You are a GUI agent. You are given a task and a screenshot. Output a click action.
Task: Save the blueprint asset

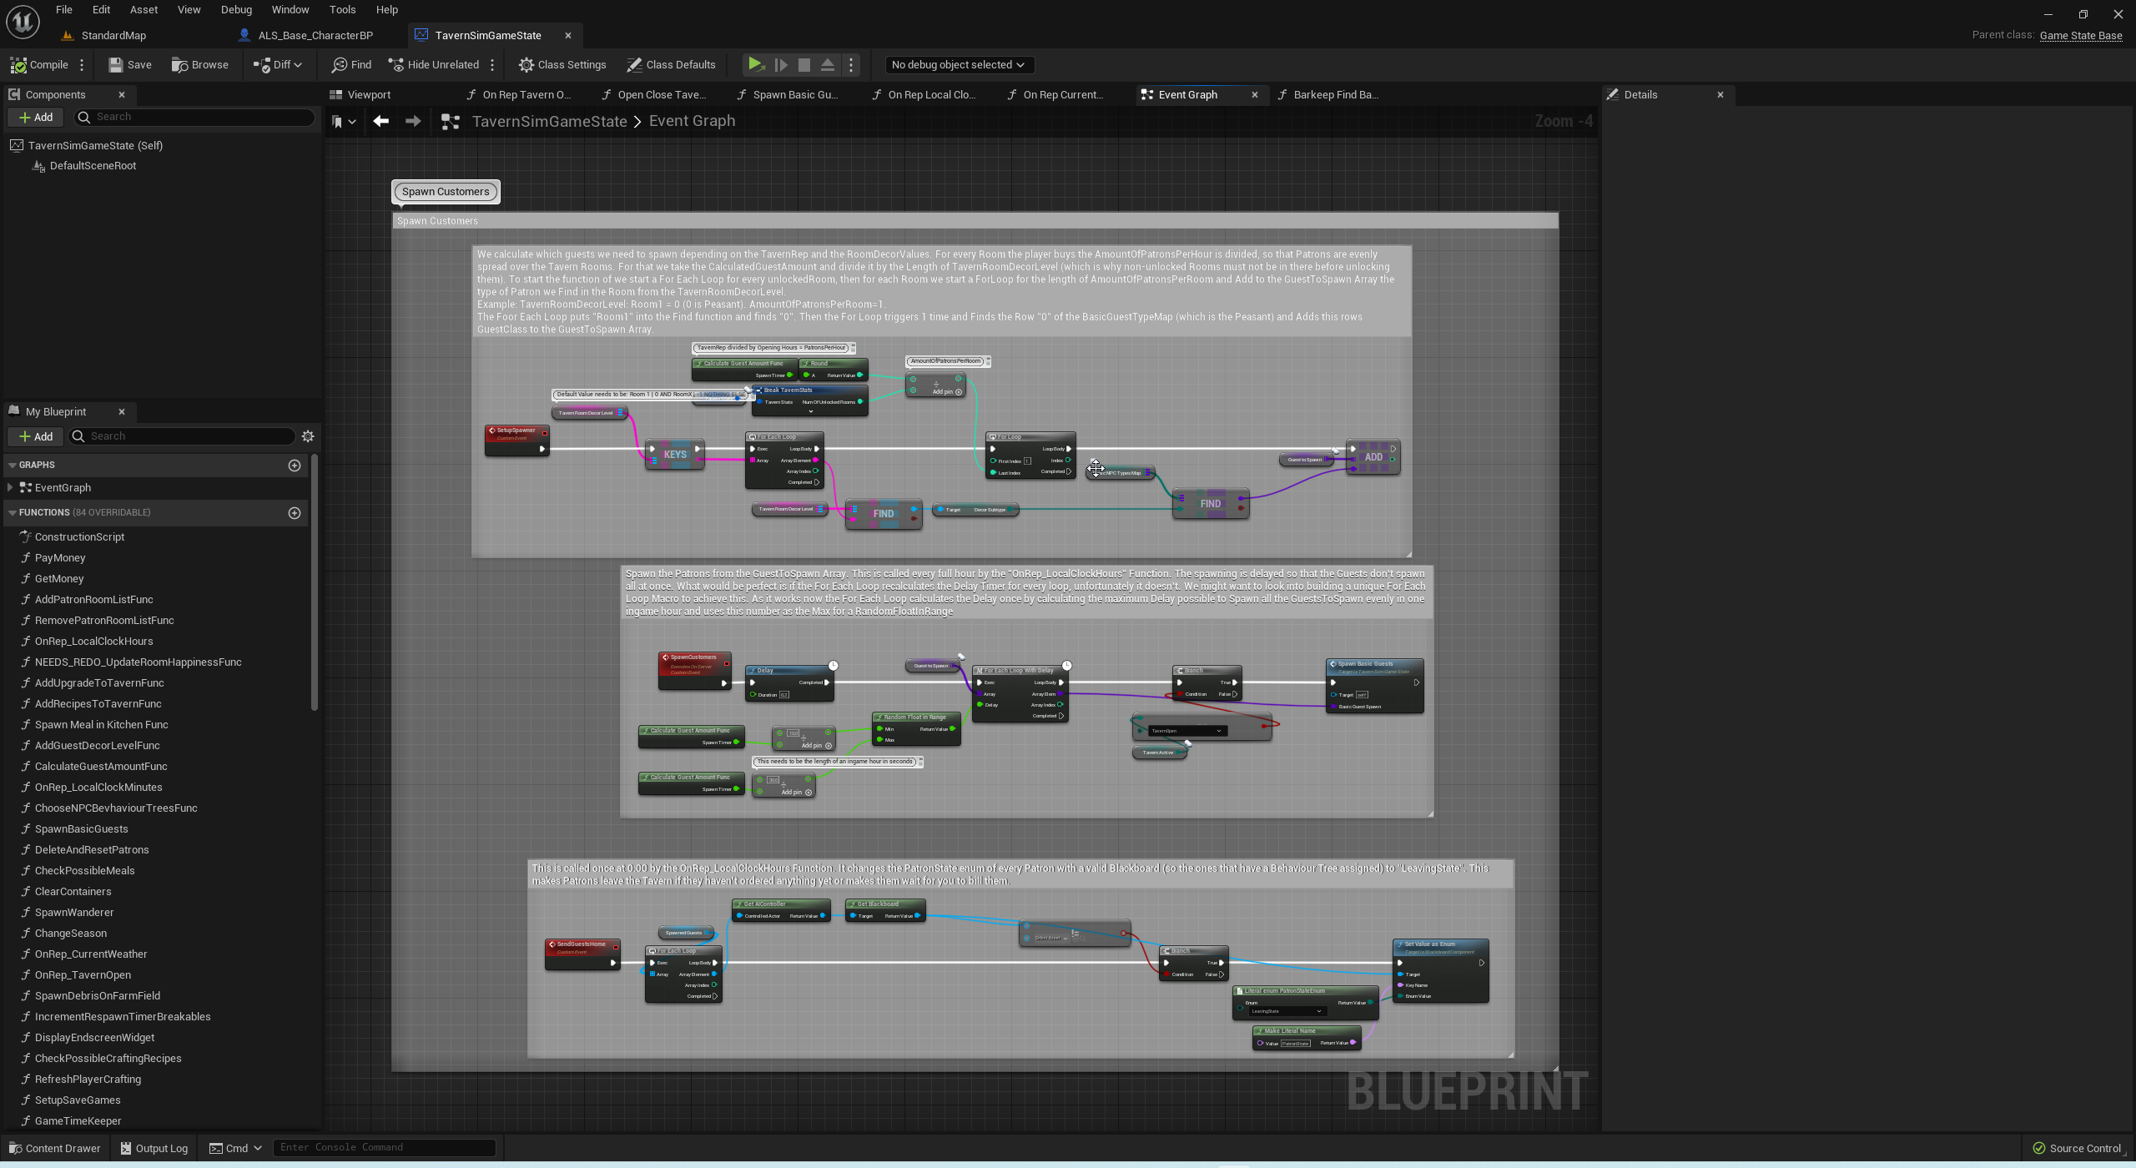[130, 64]
